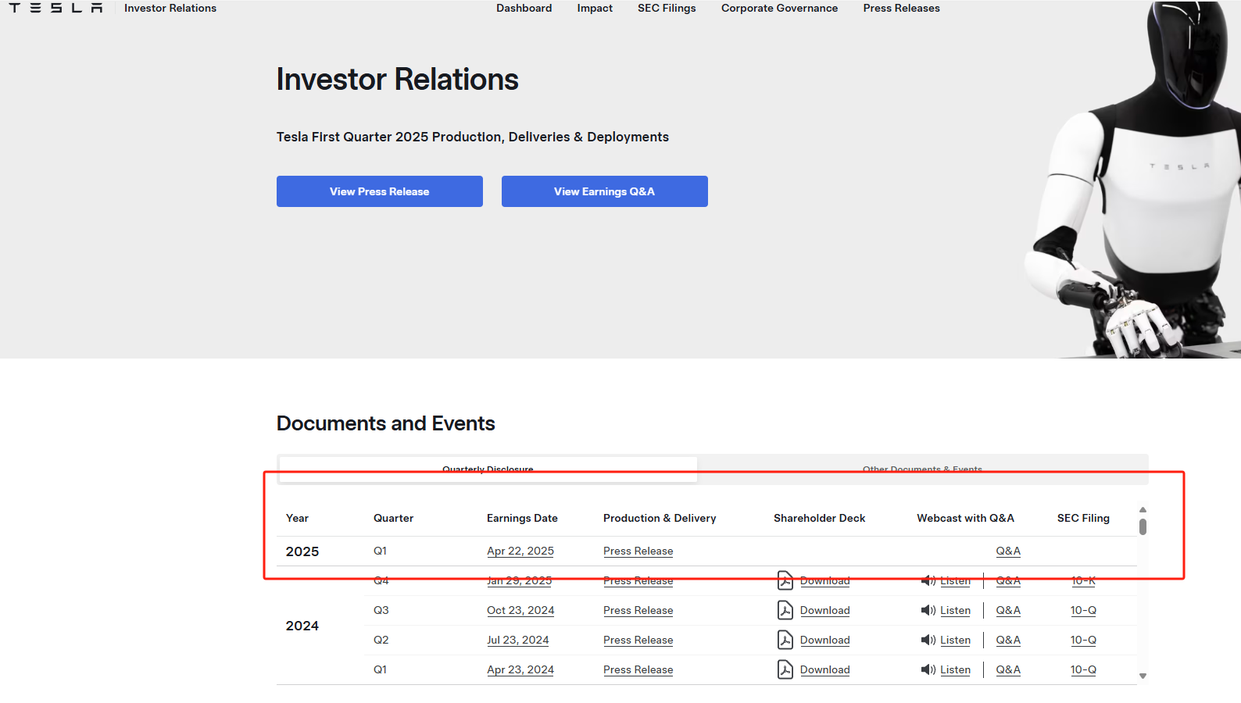Open Press Release for Oct 23, 2024
The image size is (1241, 703).
638,610
